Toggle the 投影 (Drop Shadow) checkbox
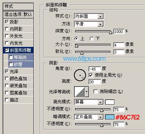 click(x=7, y=22)
